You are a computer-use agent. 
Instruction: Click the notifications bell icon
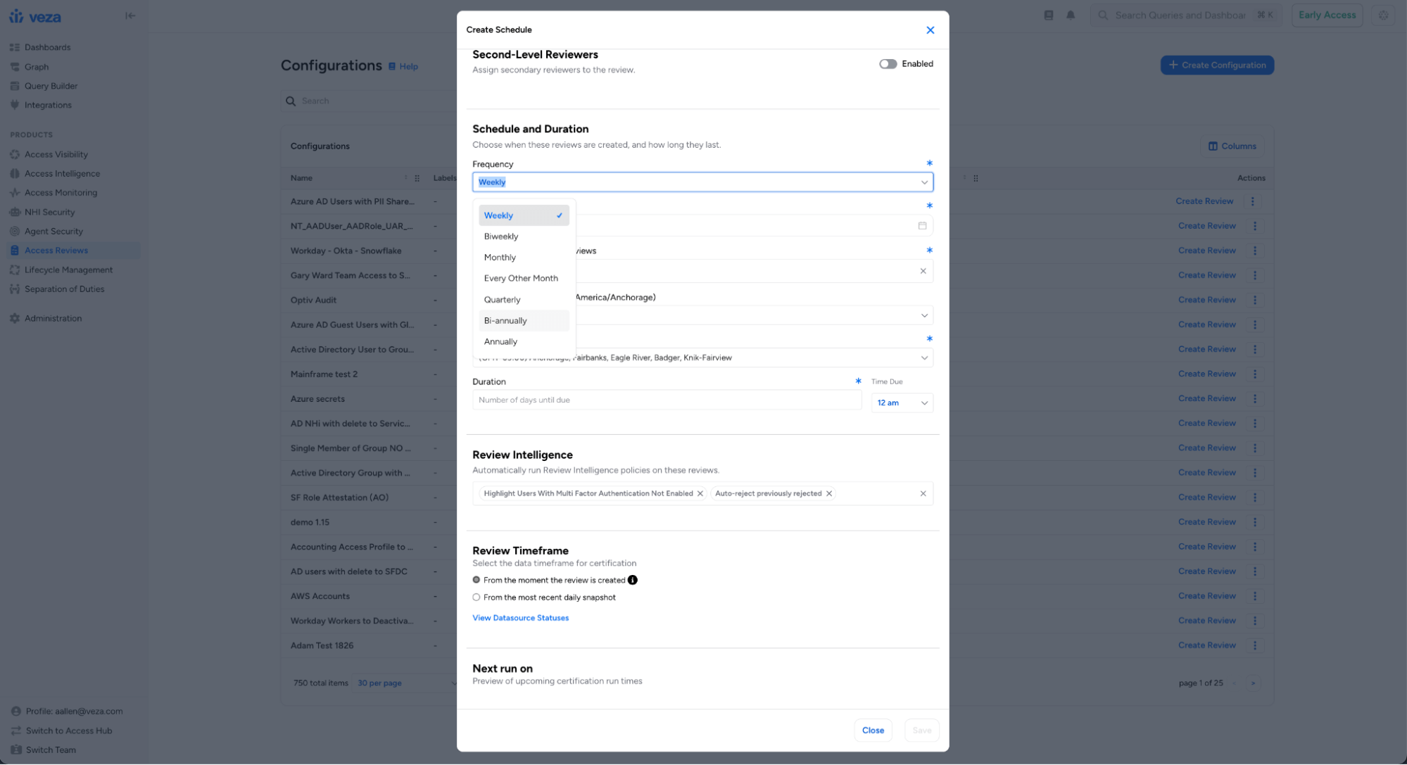click(1070, 15)
